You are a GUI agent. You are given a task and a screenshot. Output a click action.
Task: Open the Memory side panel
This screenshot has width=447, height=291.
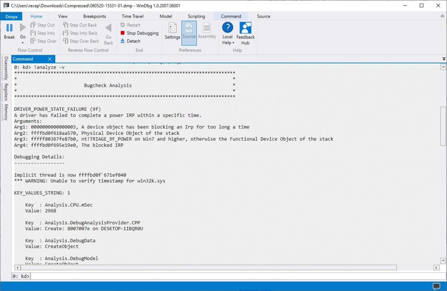[x=6, y=112]
